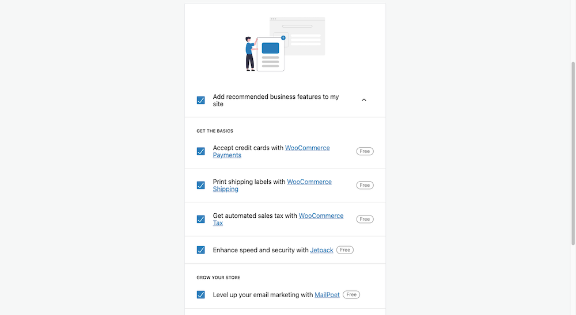
Task: Toggle the WooCommerce Tax checkbox
Action: pos(200,219)
